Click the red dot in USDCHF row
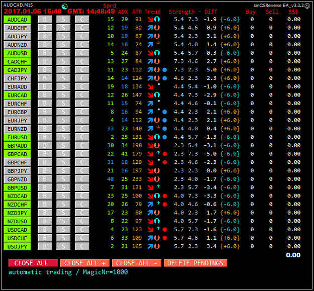314x291 pixels. point(165,238)
